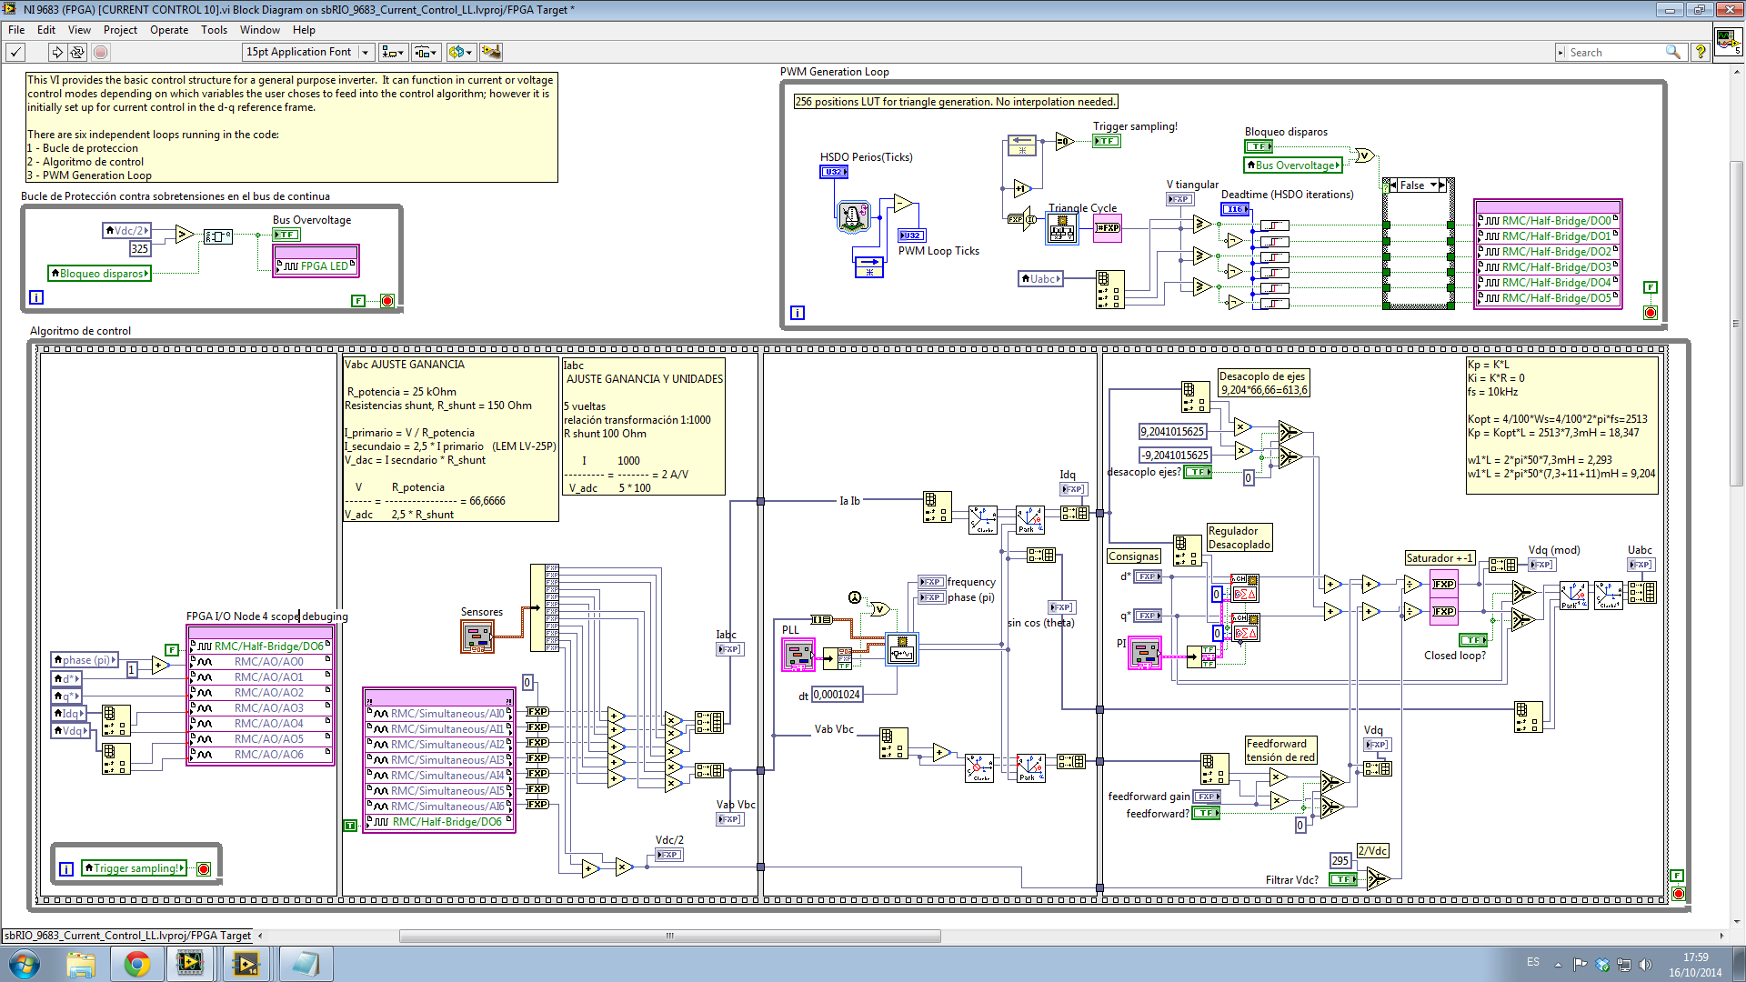Open the context help question mark
This screenshot has height=982, width=1746.
[1700, 53]
